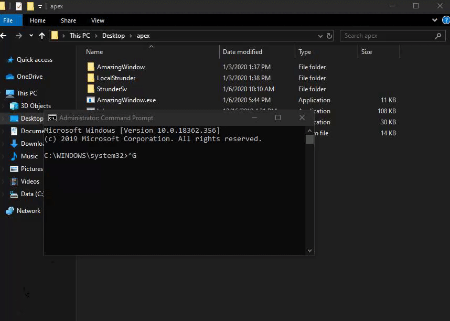Open the quick access toolbar customize dropdown
The image size is (450, 321).
point(40,6)
